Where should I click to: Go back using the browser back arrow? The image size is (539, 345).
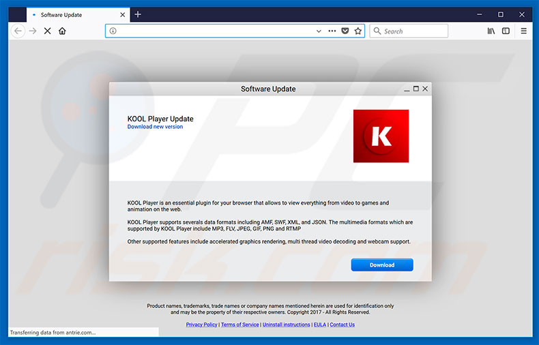[x=18, y=31]
